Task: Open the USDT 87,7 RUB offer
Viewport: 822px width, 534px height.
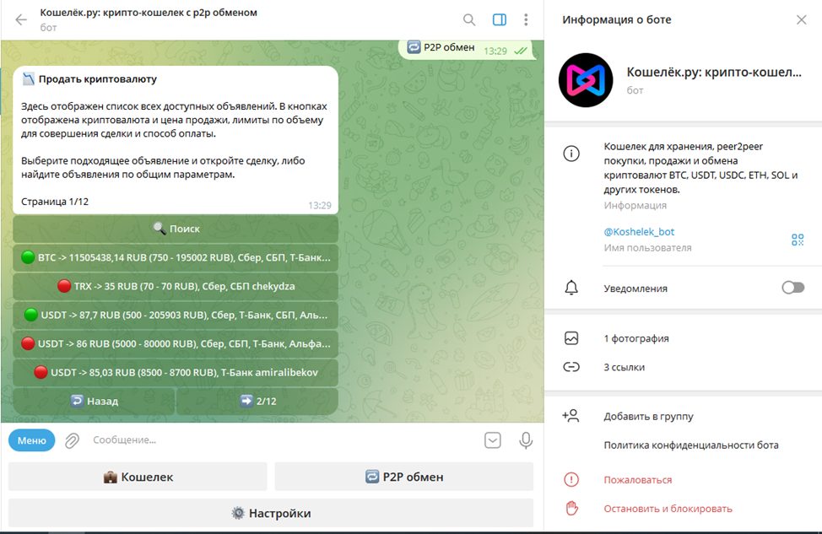Action: point(176,315)
